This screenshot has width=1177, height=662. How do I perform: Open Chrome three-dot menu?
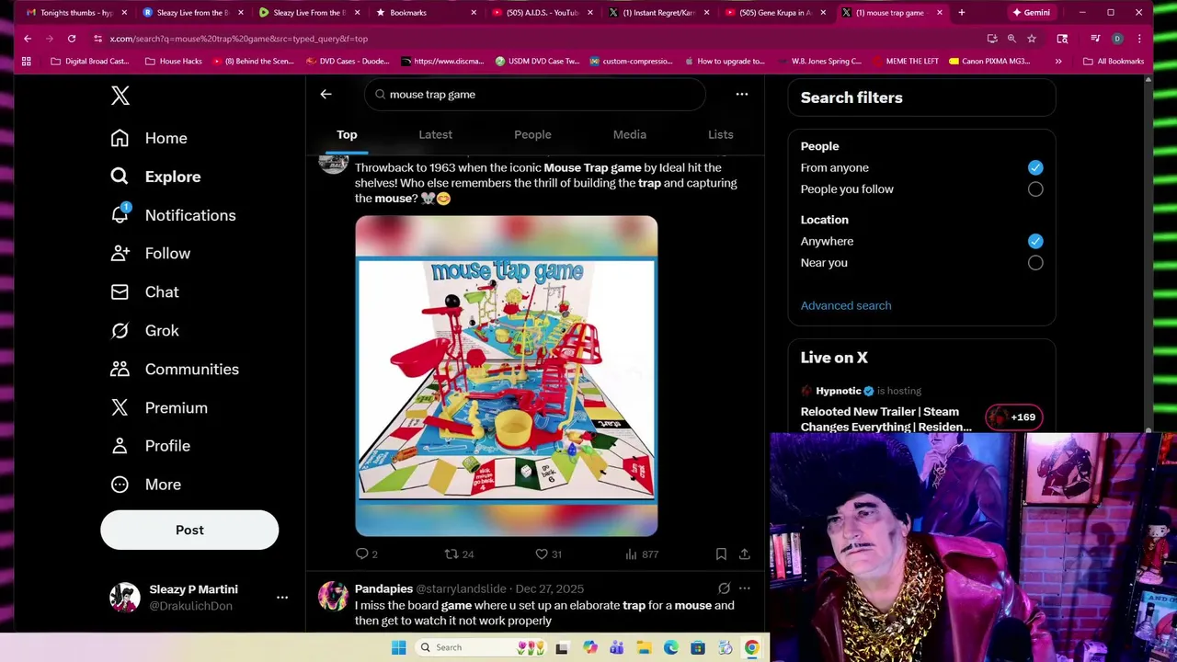tap(1139, 39)
